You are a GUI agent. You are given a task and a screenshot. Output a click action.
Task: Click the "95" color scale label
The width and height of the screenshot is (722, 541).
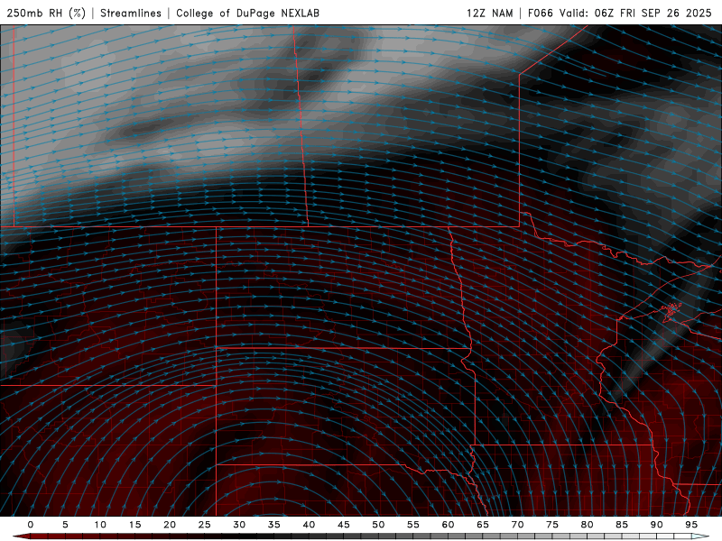[691, 525]
